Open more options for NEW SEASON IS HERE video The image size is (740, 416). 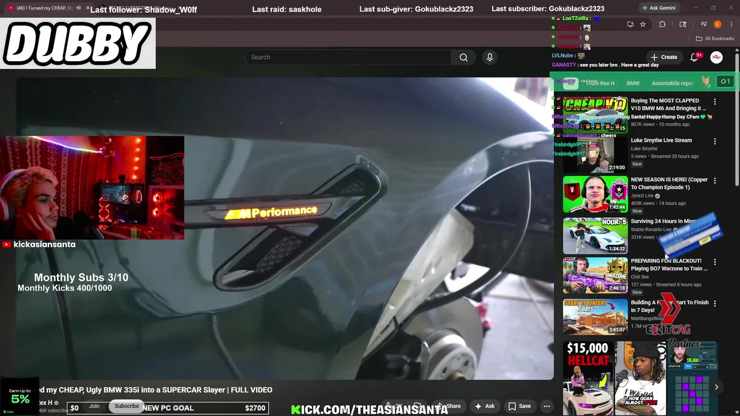click(x=715, y=181)
